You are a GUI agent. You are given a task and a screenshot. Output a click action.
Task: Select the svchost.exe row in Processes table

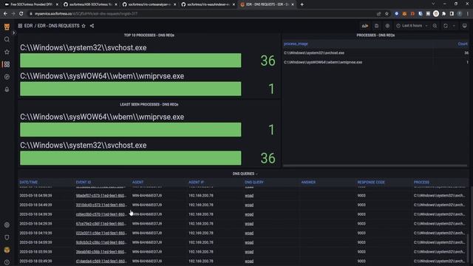(375, 52)
